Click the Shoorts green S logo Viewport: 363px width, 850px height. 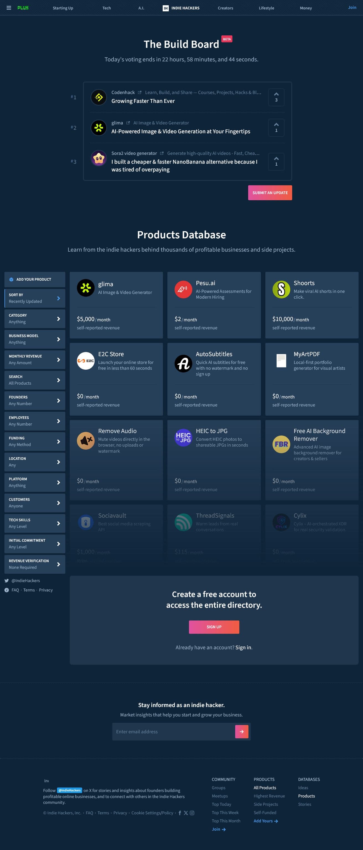(x=281, y=290)
